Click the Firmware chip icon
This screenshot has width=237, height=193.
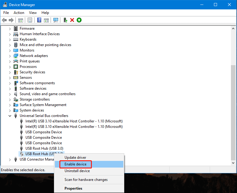(16, 28)
